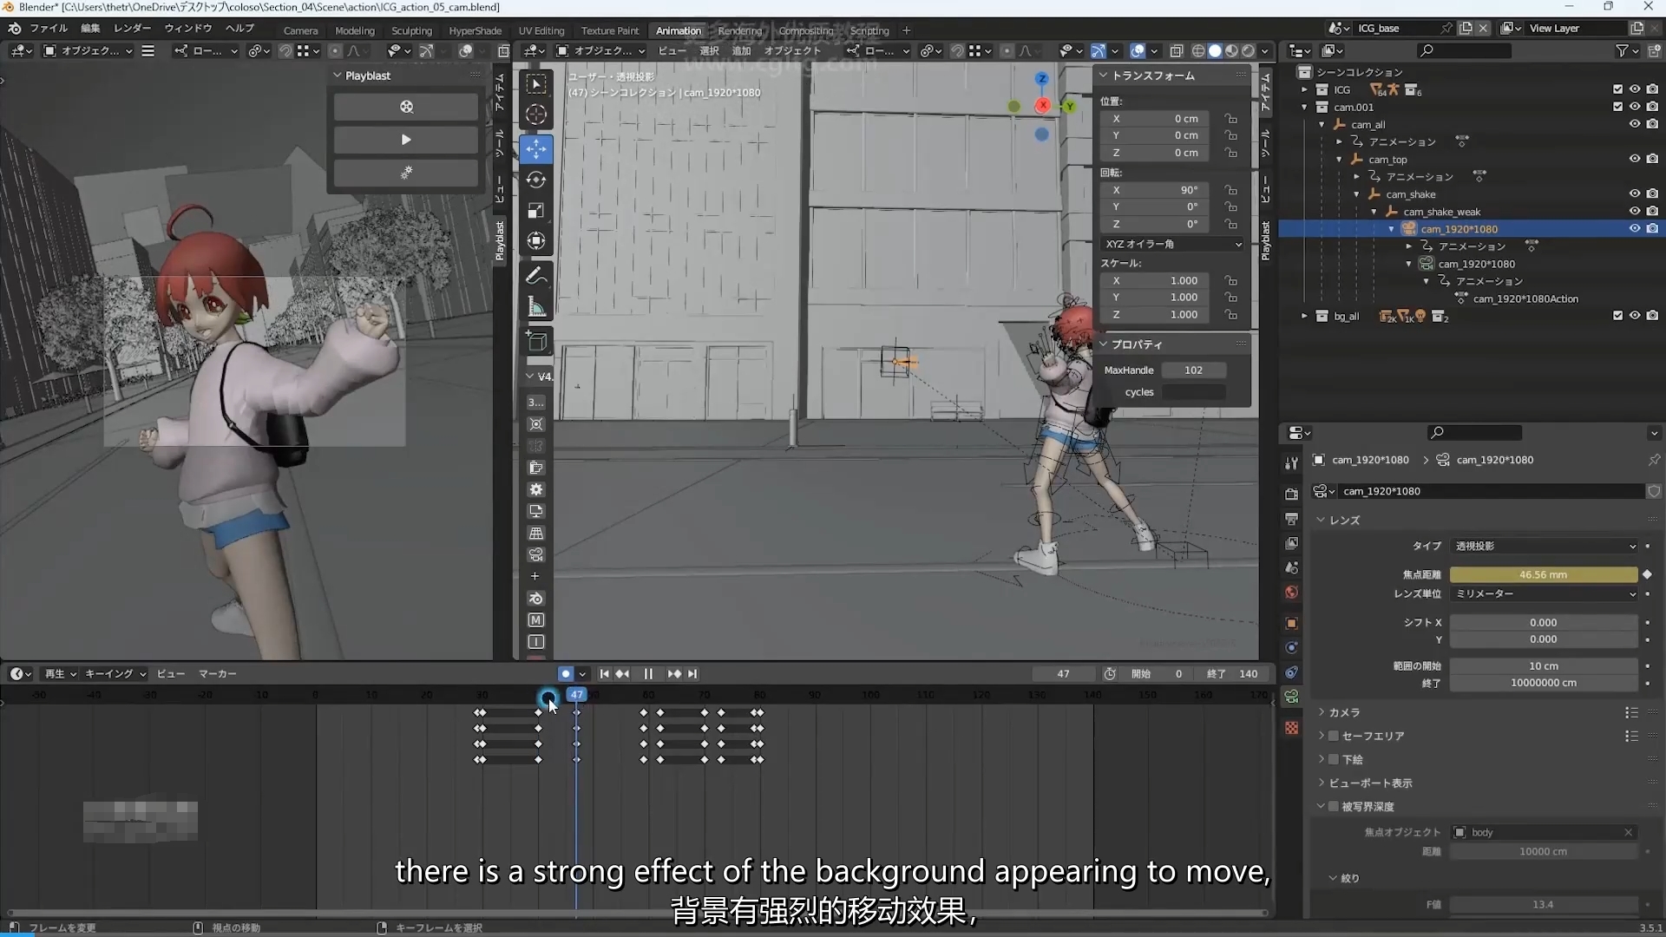Click the Playblast play button
1666x937 pixels.
click(x=406, y=140)
